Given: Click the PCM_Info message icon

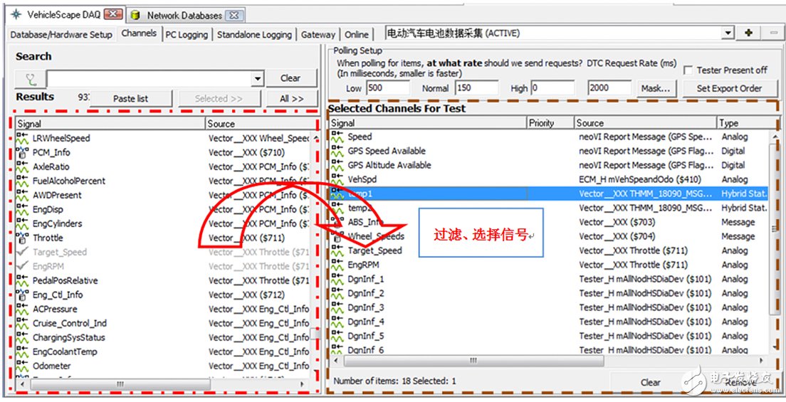Looking at the screenshot, I should click(21, 152).
